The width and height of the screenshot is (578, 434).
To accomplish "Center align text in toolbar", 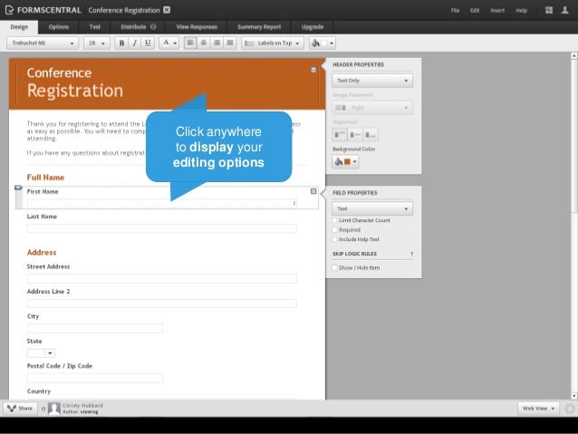I will (204, 43).
